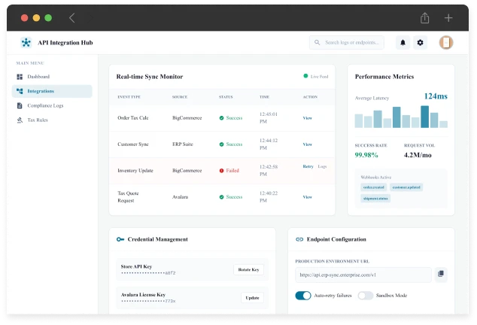Click the user profile avatar

click(446, 43)
